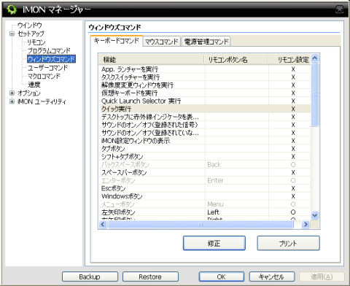
Task: Click the Backup button
Action: tap(90, 277)
